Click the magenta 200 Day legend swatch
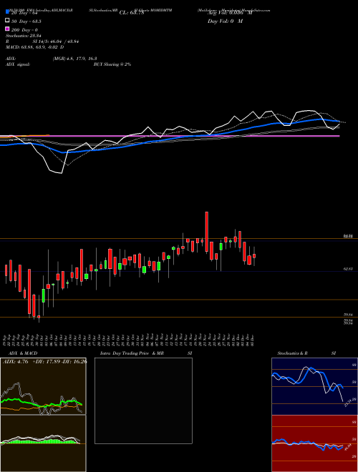 (7, 29)
